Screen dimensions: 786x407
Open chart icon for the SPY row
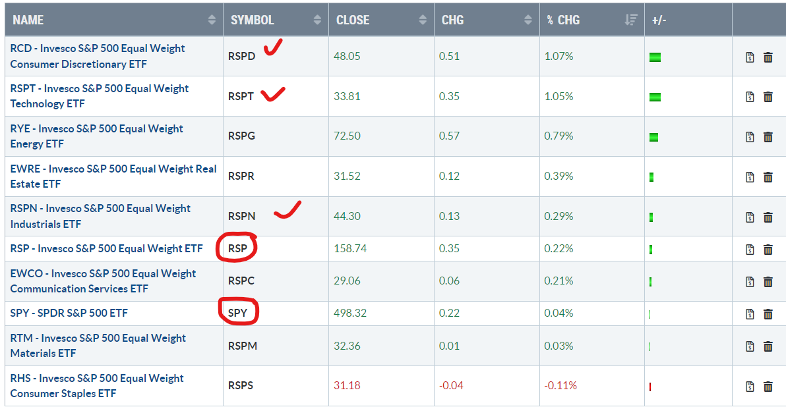pyautogui.click(x=750, y=314)
